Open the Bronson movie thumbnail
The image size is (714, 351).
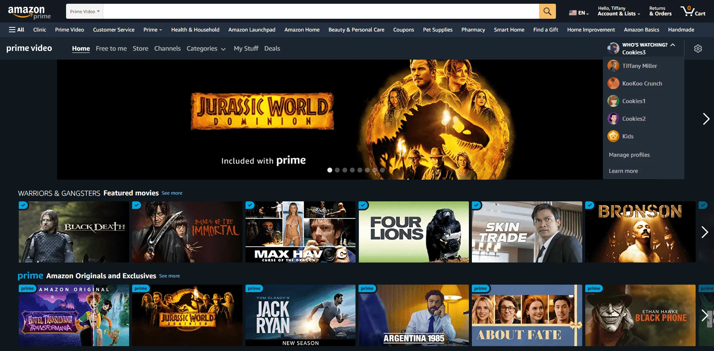coord(640,232)
